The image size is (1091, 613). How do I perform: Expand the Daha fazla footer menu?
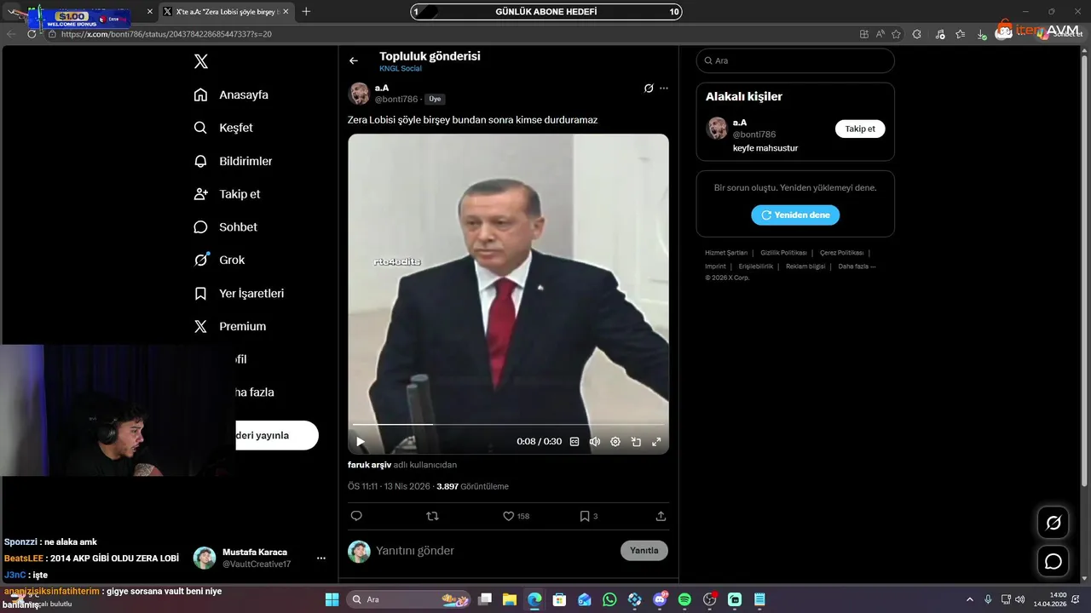click(857, 266)
